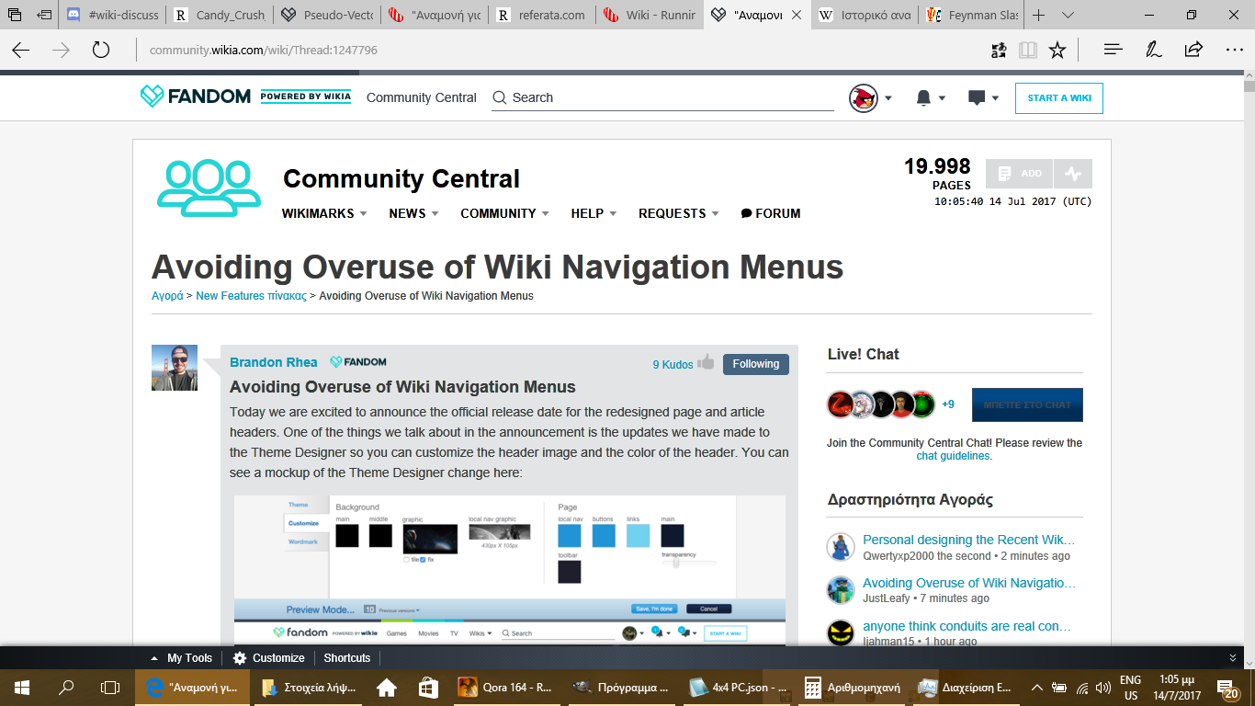Click the browser back arrow
This screenshot has width=1255, height=706.
[x=20, y=50]
